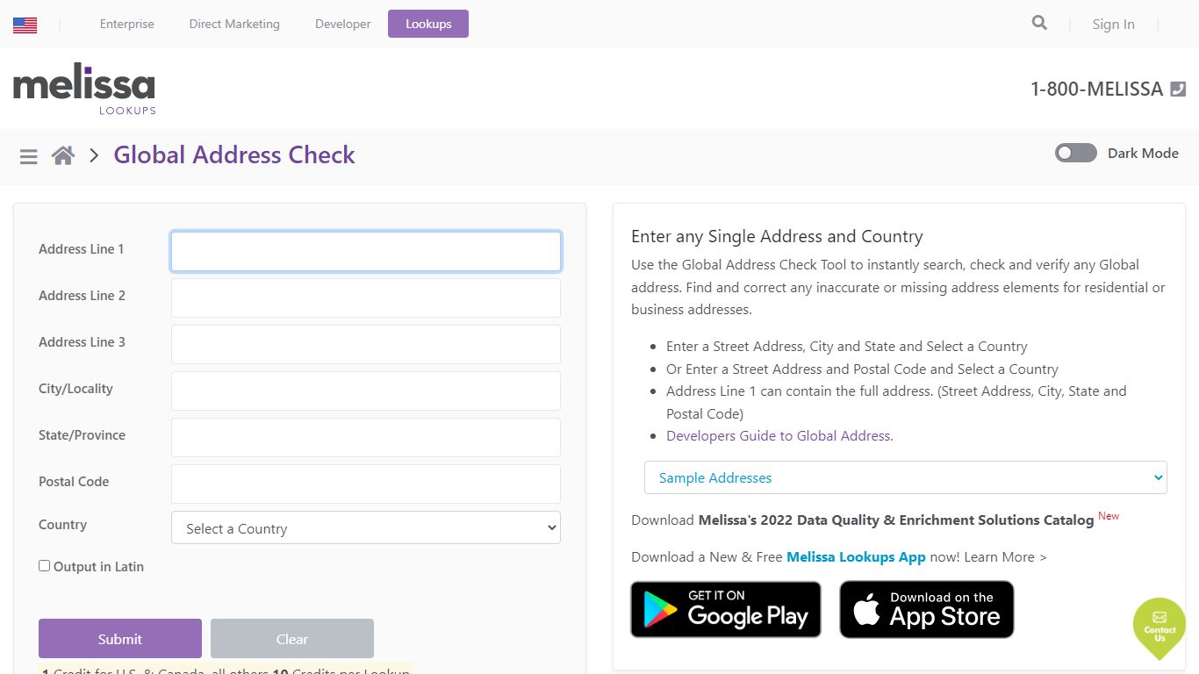Open 2022 Data Quality Catalog link
The image size is (1199, 674).
[x=896, y=520]
